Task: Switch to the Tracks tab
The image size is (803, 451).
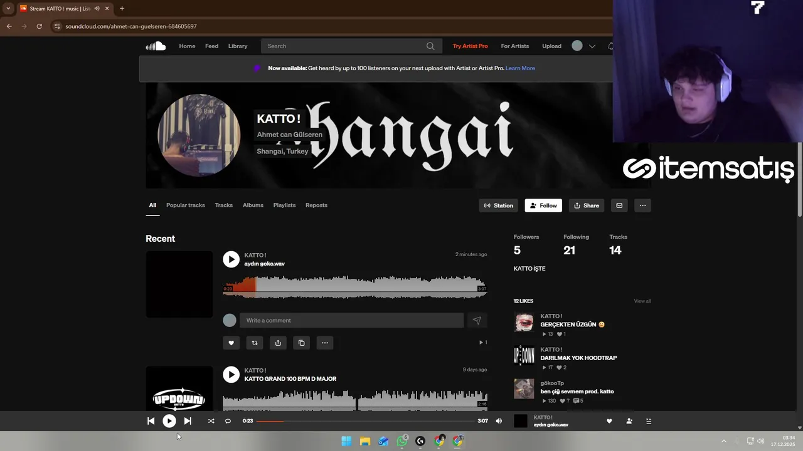Action: tap(224, 205)
